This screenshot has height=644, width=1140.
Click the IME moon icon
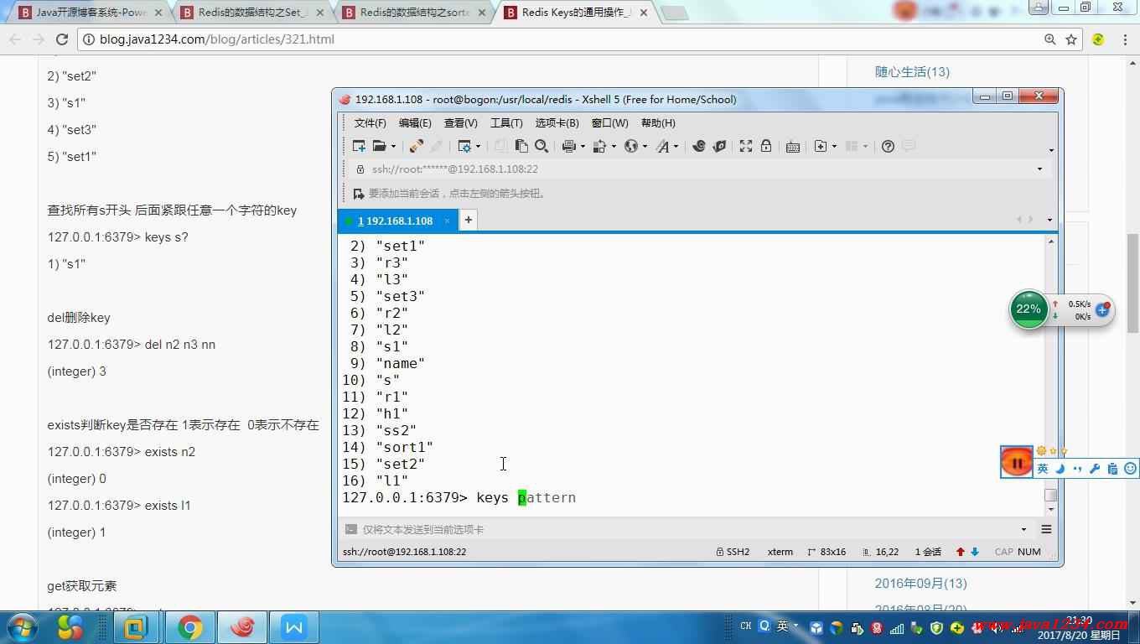tap(1060, 469)
